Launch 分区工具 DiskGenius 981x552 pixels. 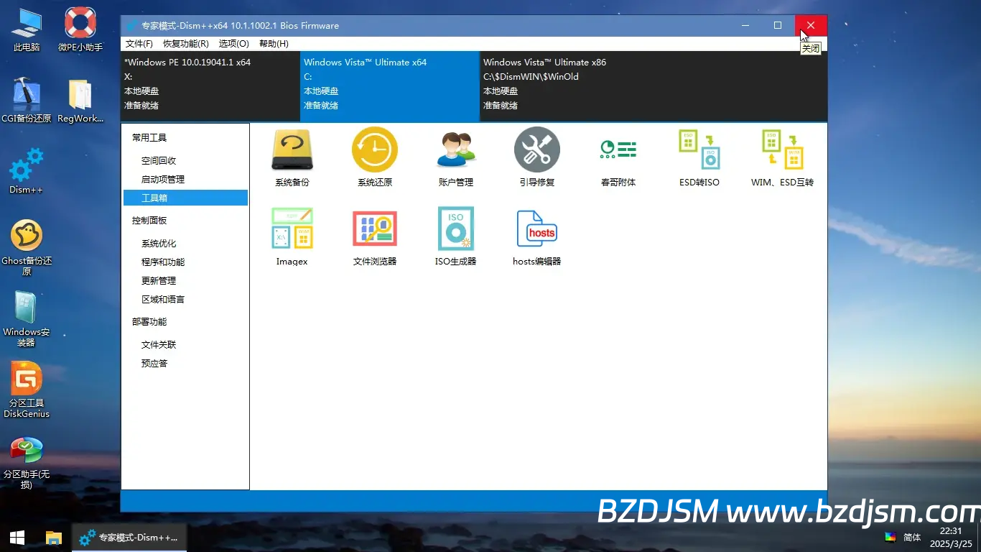pyautogui.click(x=27, y=390)
